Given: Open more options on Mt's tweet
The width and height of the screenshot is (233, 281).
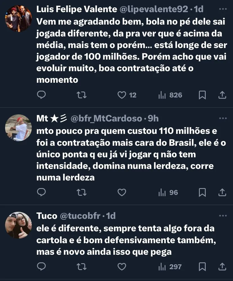Looking at the screenshot, I should [223, 118].
